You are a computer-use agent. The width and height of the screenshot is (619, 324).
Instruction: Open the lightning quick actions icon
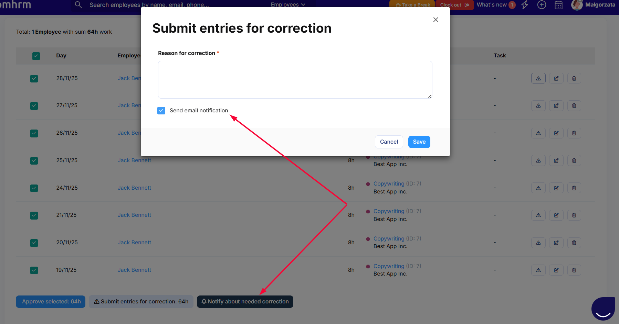(x=525, y=5)
